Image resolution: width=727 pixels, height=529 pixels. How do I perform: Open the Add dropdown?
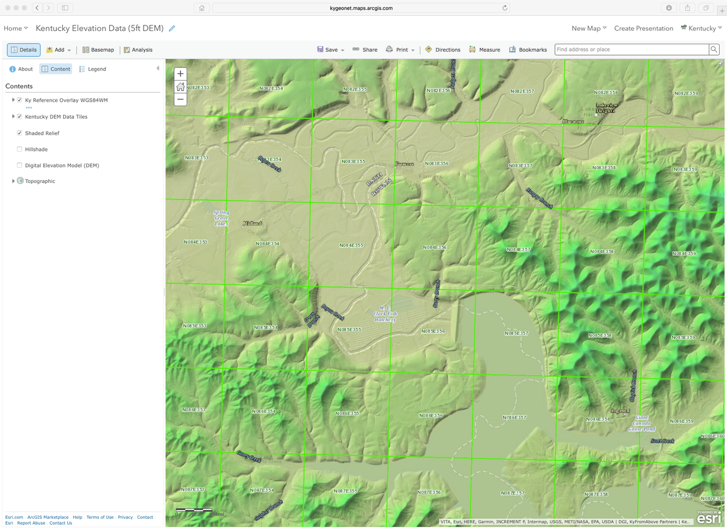click(59, 50)
